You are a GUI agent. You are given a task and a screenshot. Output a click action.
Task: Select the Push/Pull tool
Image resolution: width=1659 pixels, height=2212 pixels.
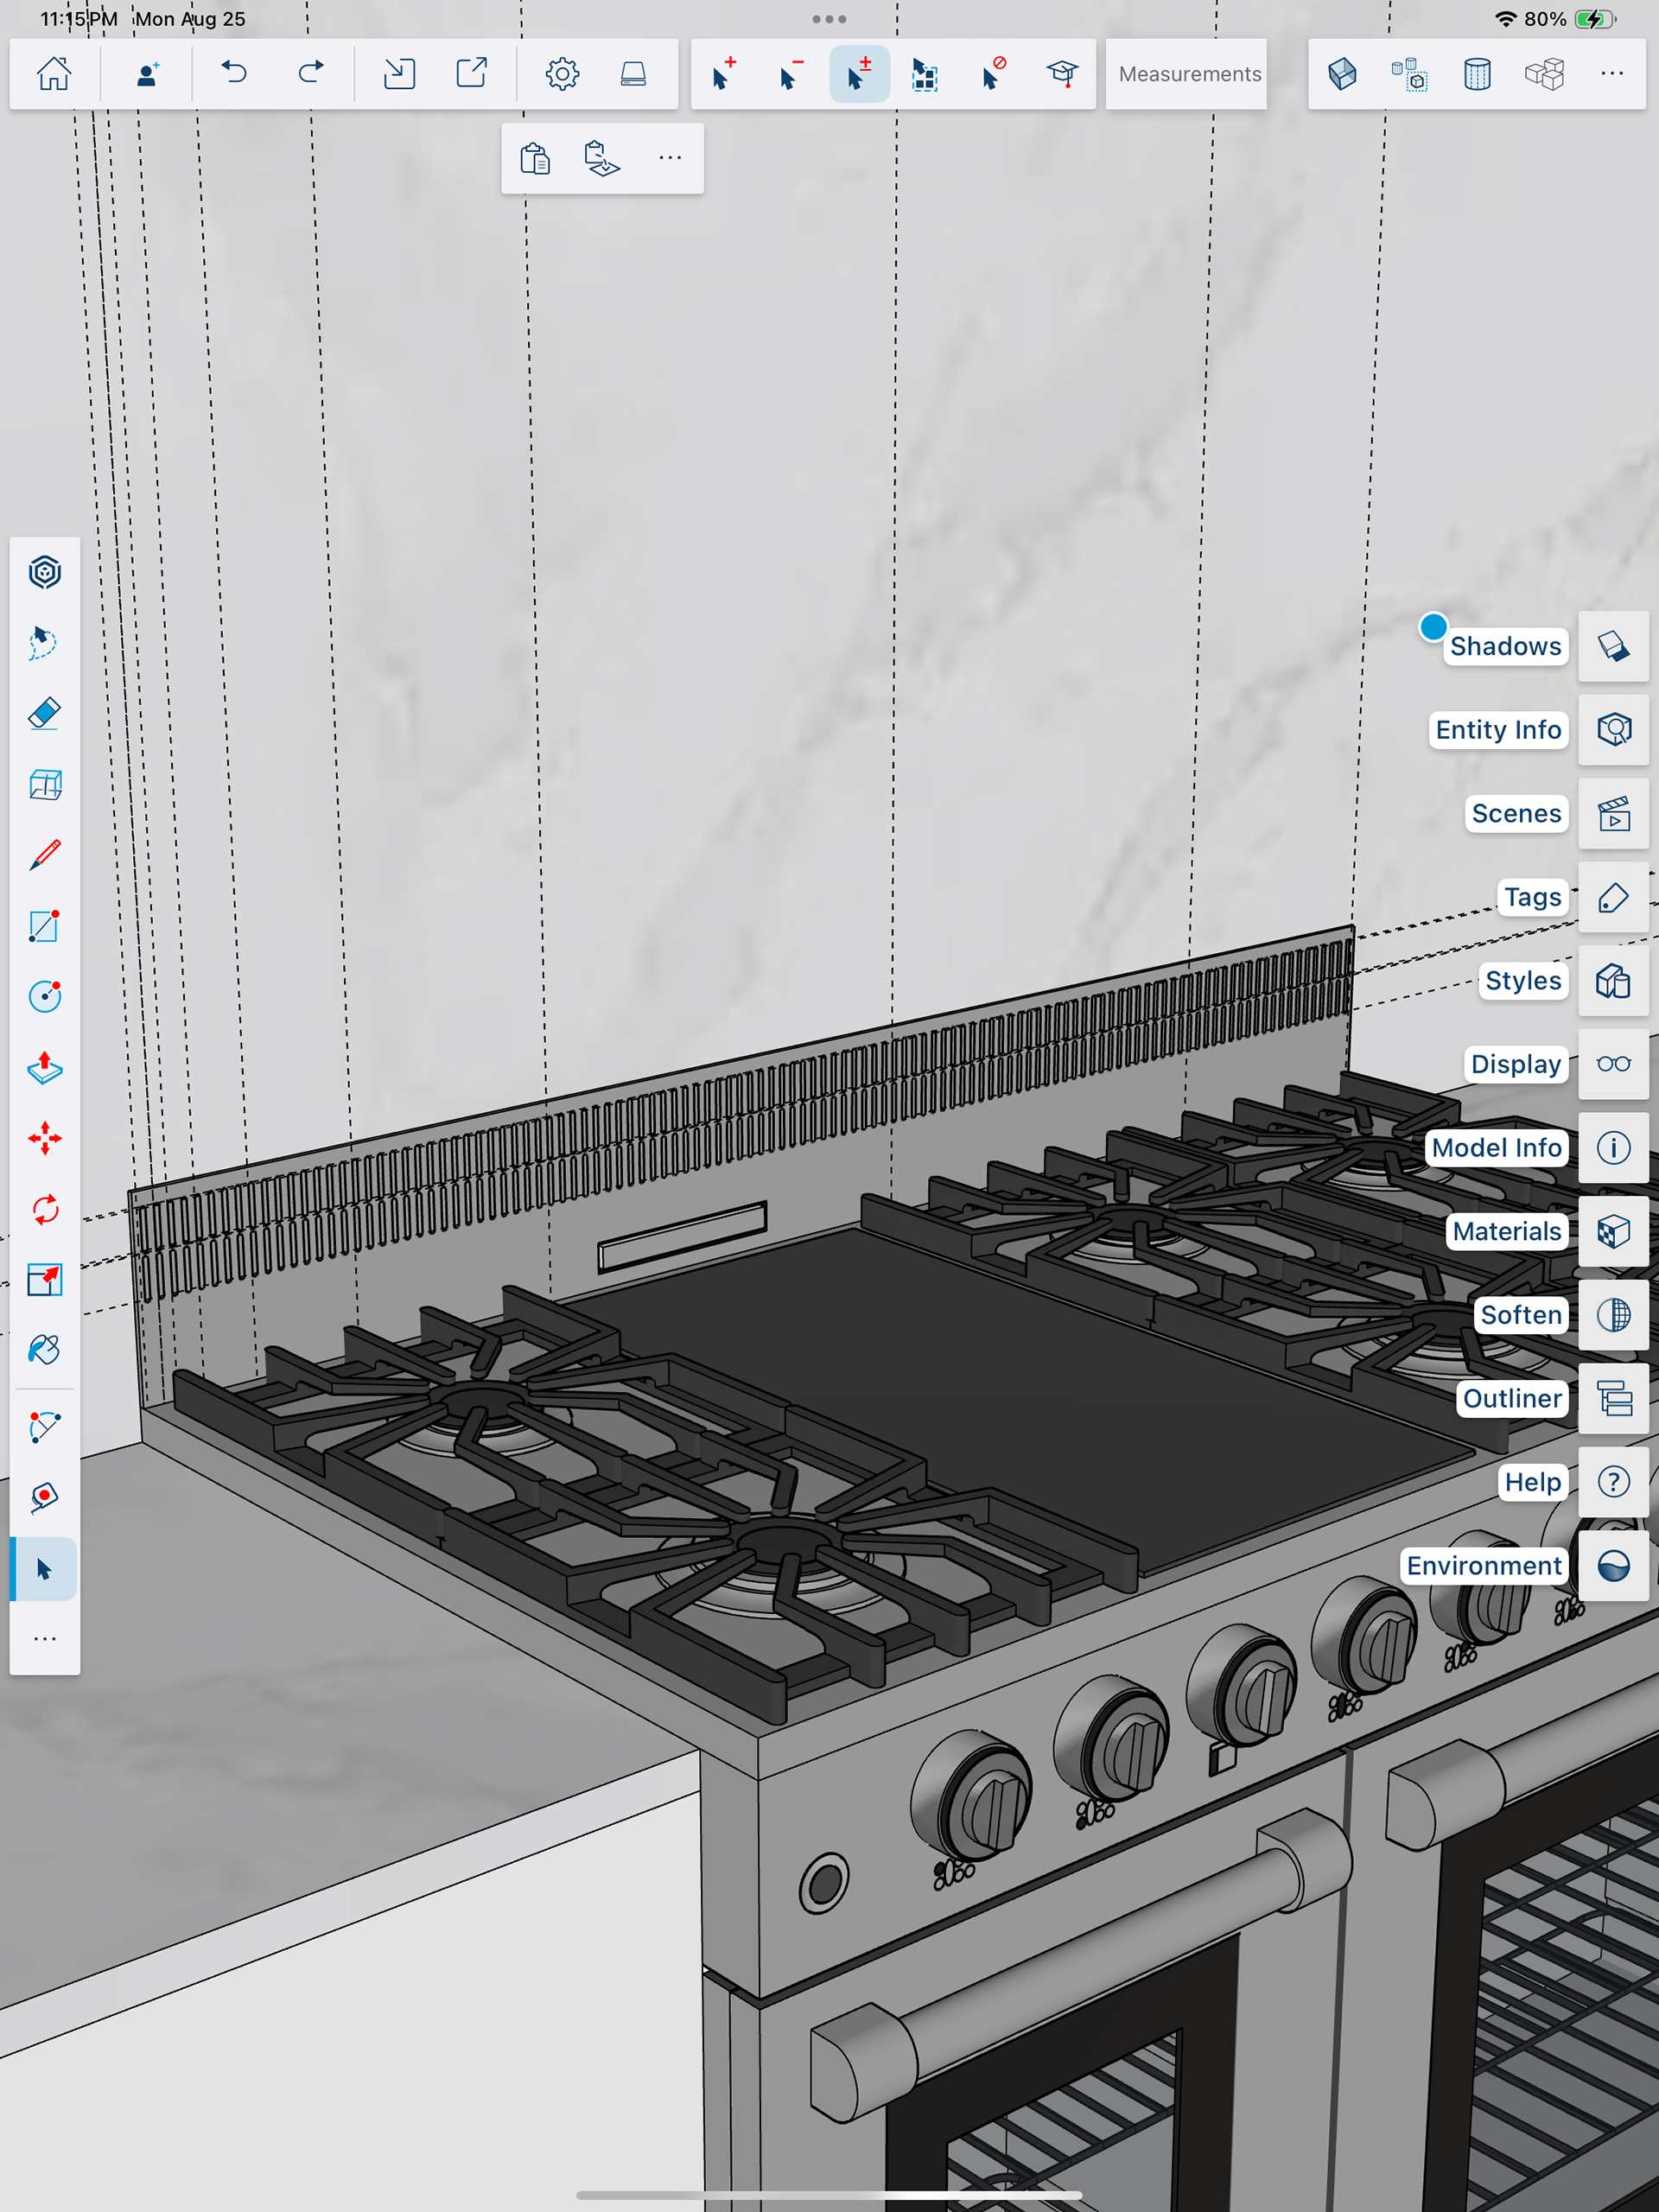pos(44,1067)
